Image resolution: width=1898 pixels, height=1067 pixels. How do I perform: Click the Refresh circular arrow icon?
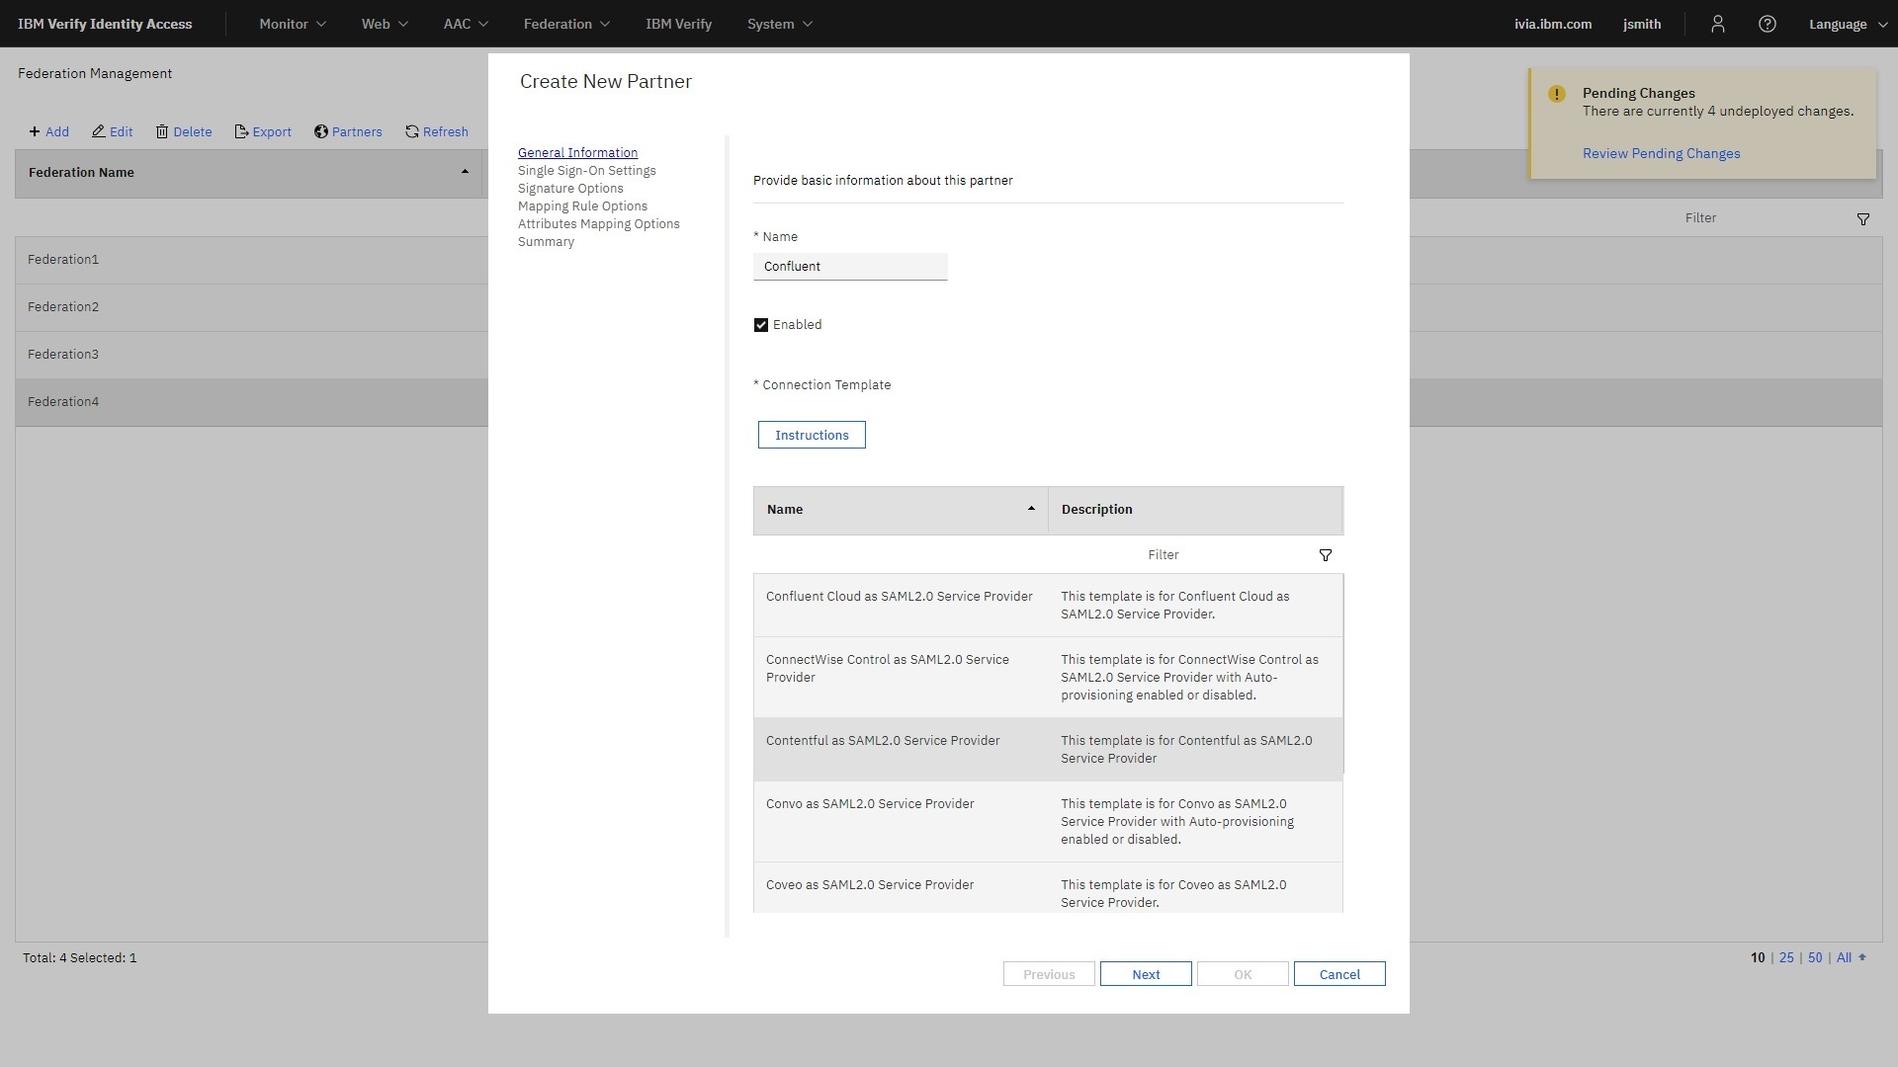[412, 131]
